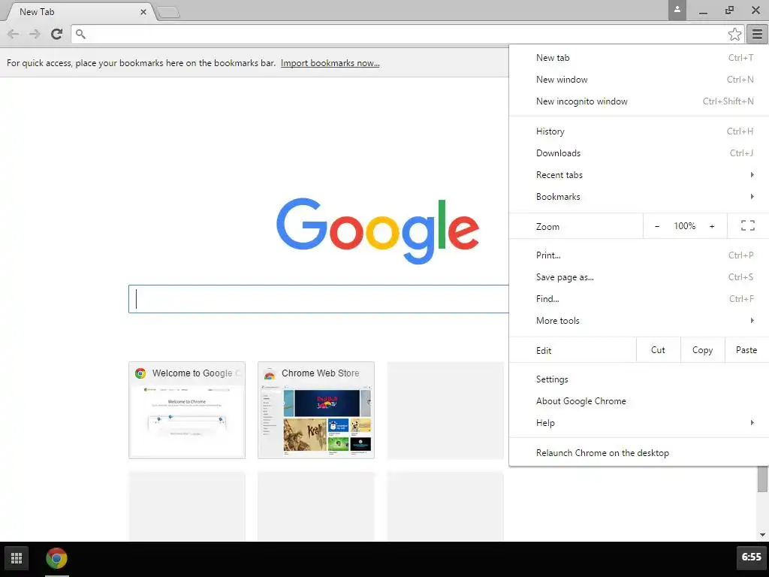Bookmark this page with the star icon
The height and width of the screenshot is (577, 769).
pos(734,34)
